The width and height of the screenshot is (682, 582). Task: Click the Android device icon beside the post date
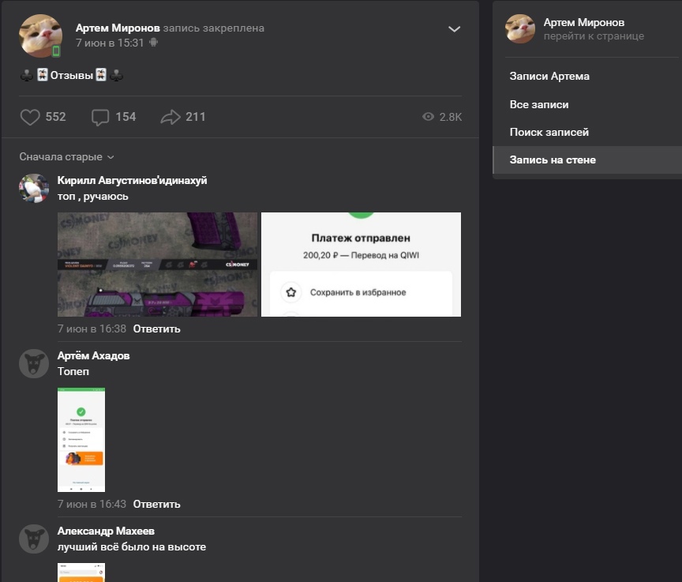tap(153, 43)
